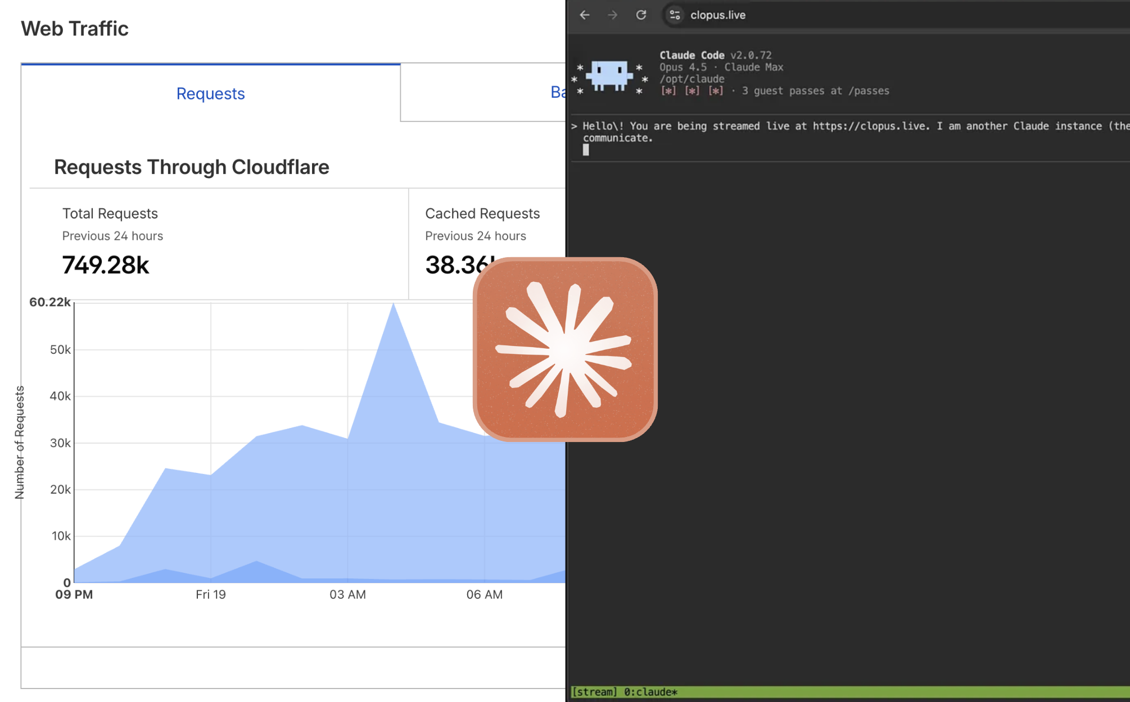
Task: Click the 3 guest passes text
Action: tap(815, 91)
